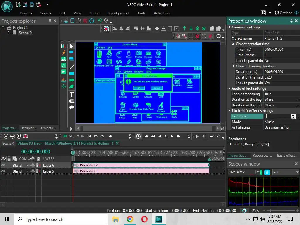The height and width of the screenshot is (225, 300).
Task: Click the zoom slider at 25 percent
Action: [x=270, y=210]
